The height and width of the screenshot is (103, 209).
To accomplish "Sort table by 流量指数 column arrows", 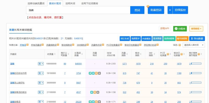I will (127, 54).
